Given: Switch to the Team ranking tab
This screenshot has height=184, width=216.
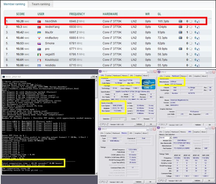Looking at the screenshot, I should (41, 4).
